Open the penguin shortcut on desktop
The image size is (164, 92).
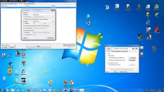point(23,72)
